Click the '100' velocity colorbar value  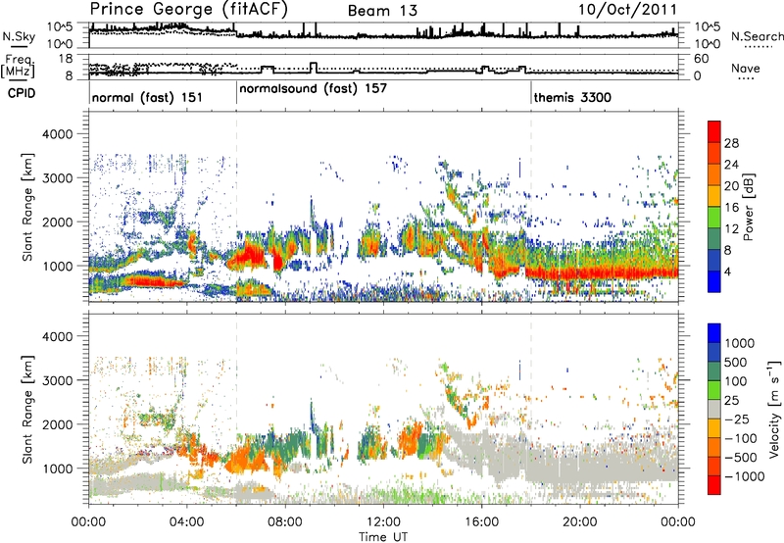pos(736,381)
